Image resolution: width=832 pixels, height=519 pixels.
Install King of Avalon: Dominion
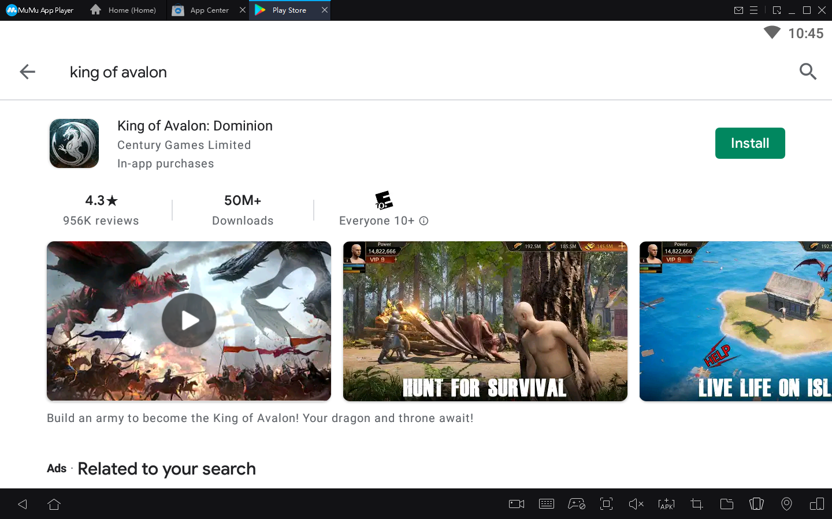pos(750,143)
